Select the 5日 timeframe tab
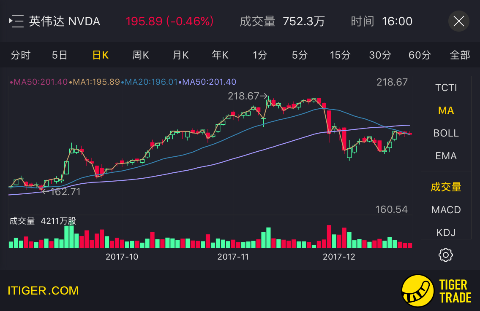Viewport: 480px width, 311px height. [x=60, y=55]
